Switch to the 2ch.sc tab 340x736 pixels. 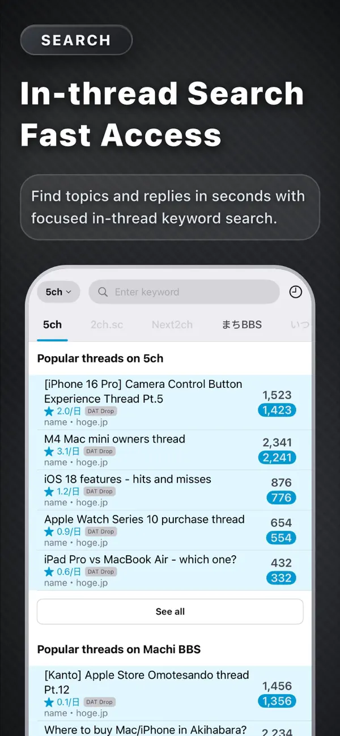pos(107,324)
